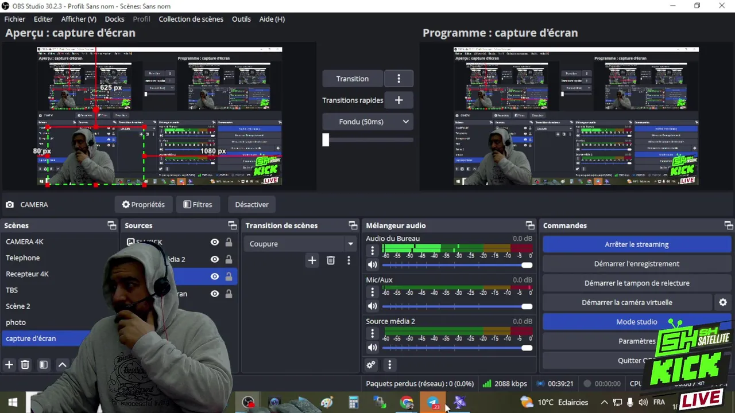
Task: Mute the Mic/Aux channel
Action: tap(372, 306)
